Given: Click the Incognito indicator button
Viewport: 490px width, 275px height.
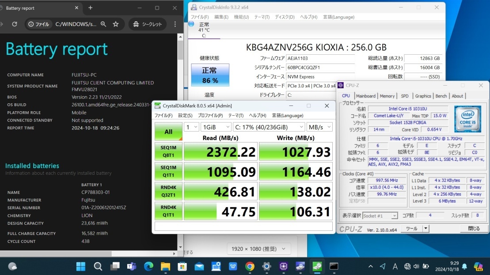Looking at the screenshot, I should 148,24.
